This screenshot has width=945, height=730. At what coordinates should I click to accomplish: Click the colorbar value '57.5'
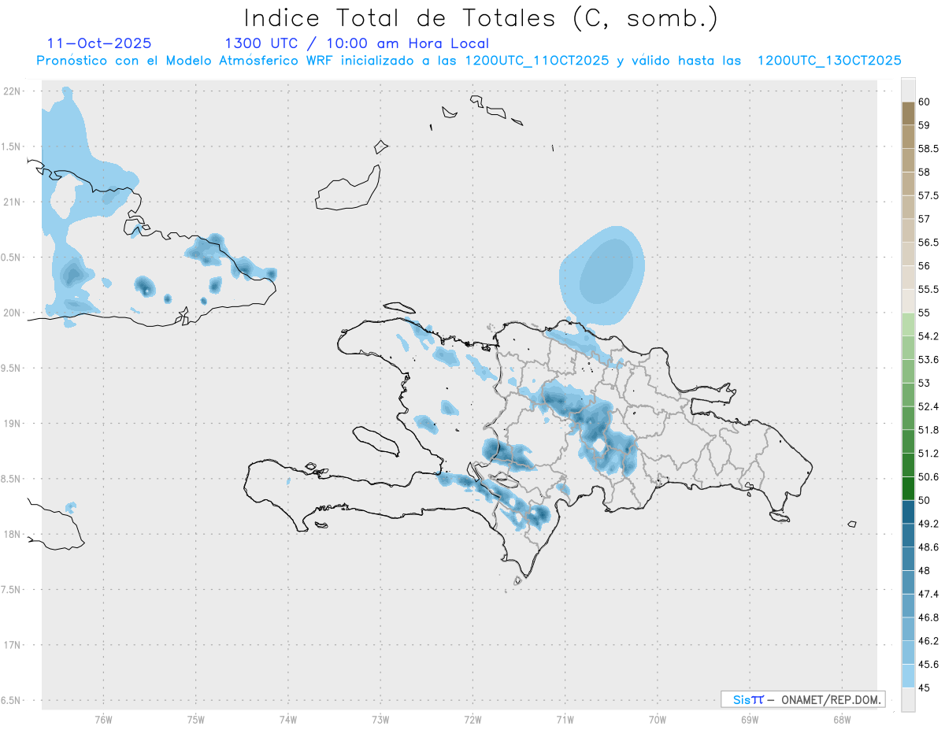pos(928,195)
